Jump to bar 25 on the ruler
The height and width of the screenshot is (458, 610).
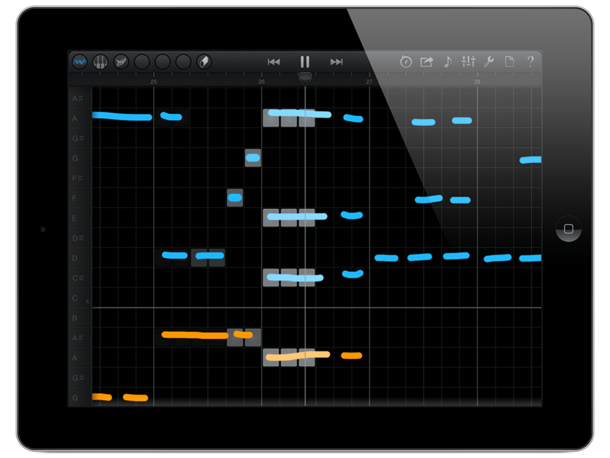click(154, 82)
